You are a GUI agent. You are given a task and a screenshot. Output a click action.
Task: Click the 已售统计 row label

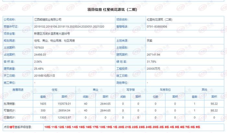pos(10,117)
